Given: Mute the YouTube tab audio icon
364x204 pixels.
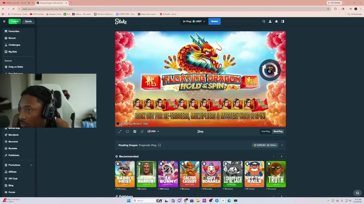Looking at the screenshot, I should [x=29, y=3].
